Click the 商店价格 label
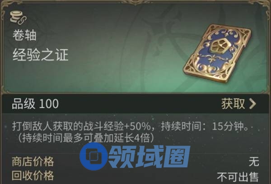271x184 pixels. (33, 161)
